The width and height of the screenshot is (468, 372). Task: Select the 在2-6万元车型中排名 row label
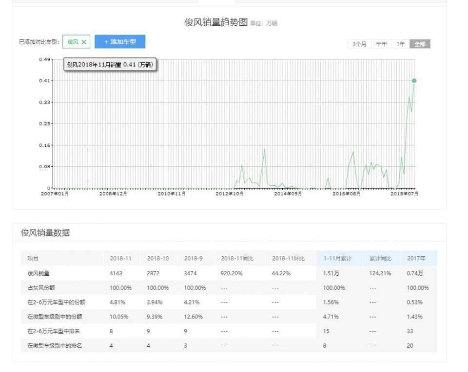54,331
